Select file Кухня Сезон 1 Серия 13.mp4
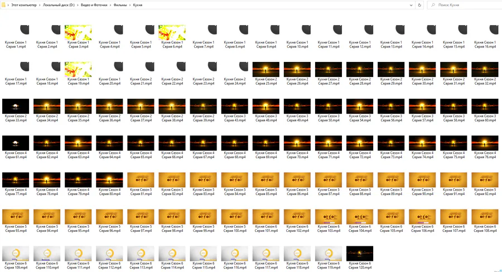Screen dimensions: 502x272 click(x=391, y=36)
